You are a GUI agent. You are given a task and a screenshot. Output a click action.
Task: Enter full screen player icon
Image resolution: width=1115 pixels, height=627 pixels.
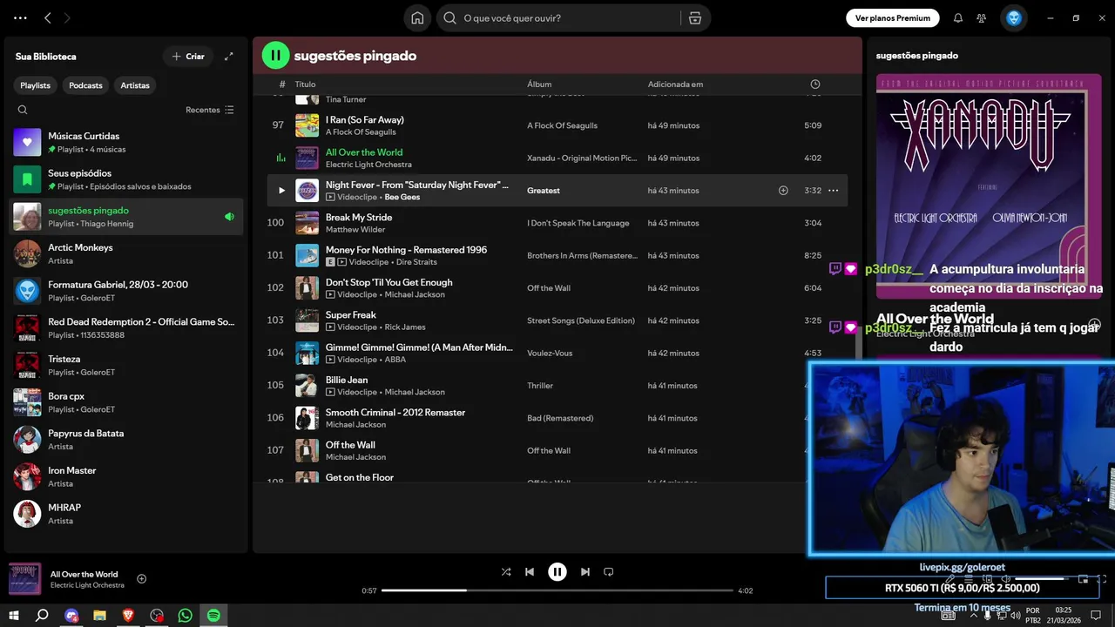click(1102, 579)
